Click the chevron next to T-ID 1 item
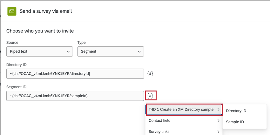Viewport: 270px width, 135px height. tap(219, 110)
